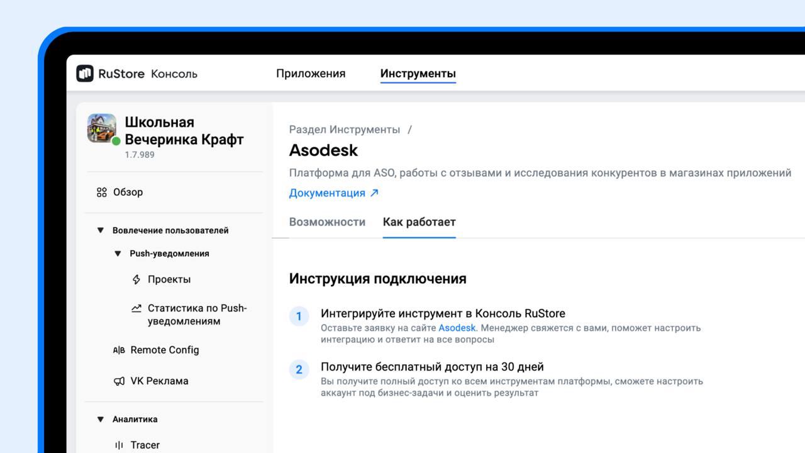This screenshot has height=453, width=805.
Task: Click the external arrow icon after Документация
Action: [374, 193]
